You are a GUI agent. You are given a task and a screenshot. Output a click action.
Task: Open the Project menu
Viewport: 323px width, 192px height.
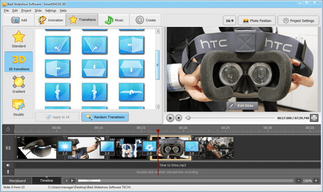coord(26,10)
